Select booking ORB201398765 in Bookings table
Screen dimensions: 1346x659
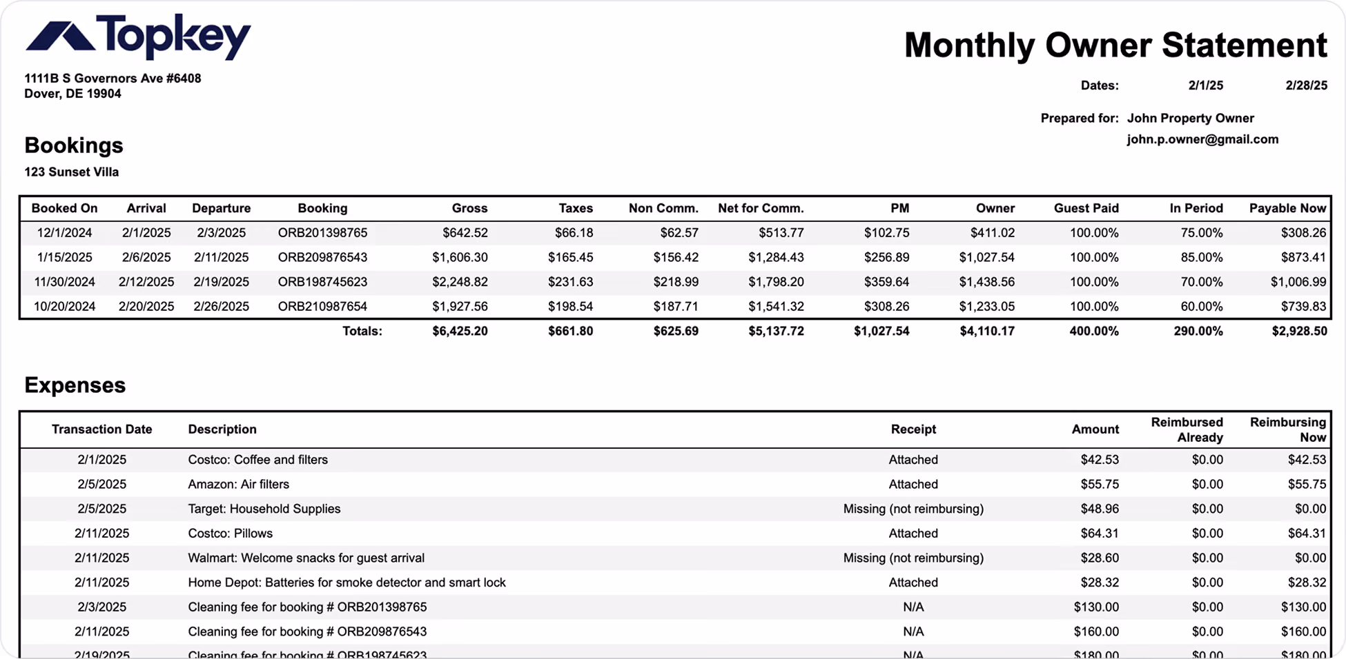click(x=322, y=233)
